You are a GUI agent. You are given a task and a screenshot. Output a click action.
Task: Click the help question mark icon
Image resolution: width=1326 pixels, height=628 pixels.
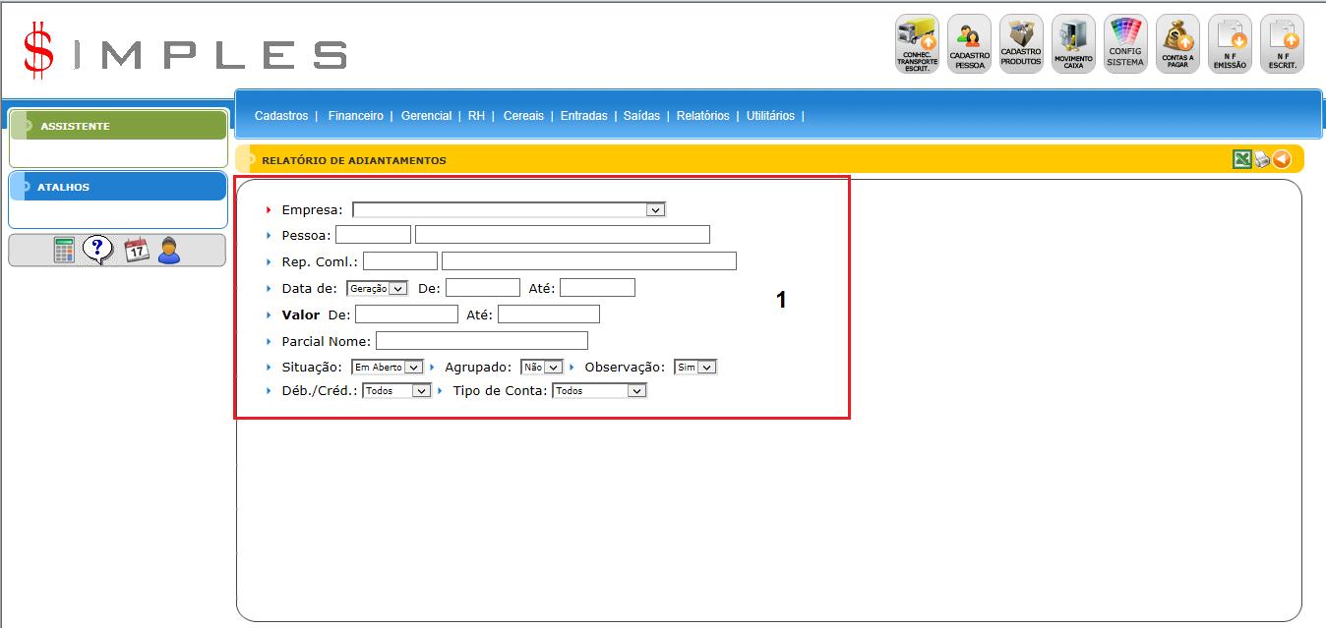98,250
